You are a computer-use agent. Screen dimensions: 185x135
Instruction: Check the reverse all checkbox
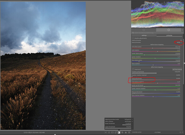tap(133, 69)
